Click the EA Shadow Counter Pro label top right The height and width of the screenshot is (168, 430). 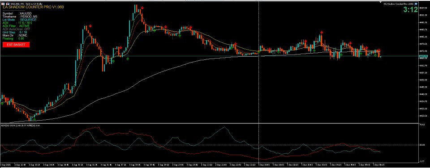point(399,4)
